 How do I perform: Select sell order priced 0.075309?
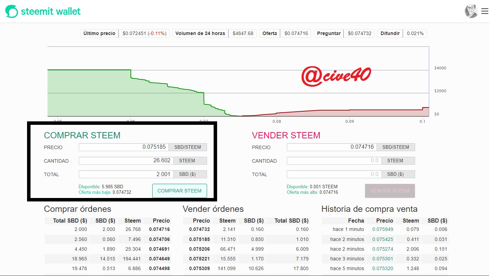coord(246,268)
